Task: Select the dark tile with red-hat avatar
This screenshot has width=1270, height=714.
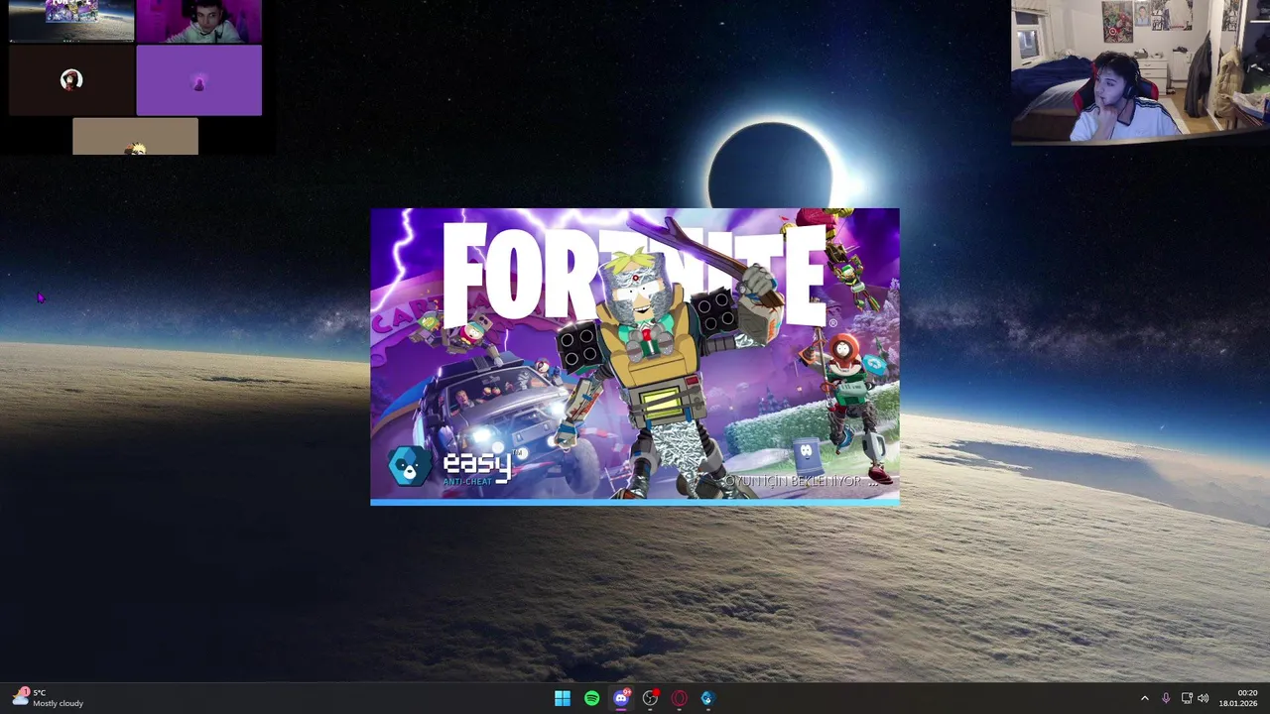Action: click(x=71, y=80)
